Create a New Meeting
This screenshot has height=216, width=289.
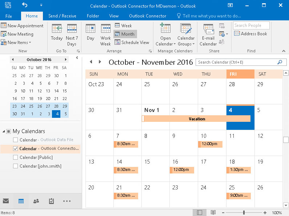pos(17,34)
